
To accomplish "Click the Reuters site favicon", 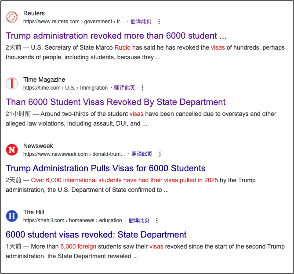I will [12, 17].
